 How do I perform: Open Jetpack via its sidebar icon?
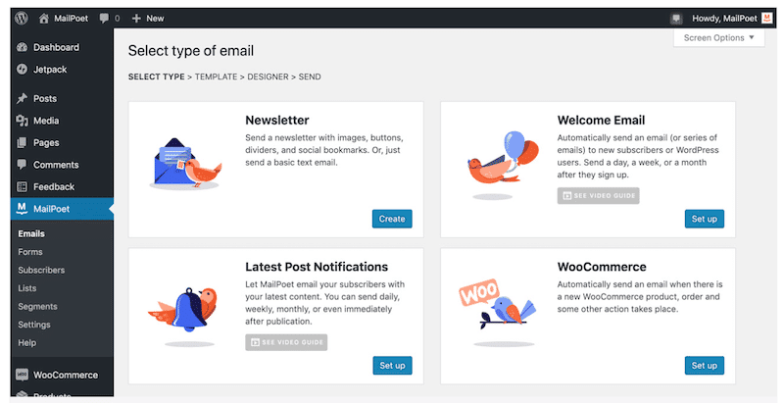(22, 69)
